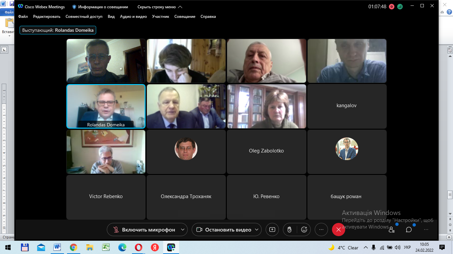Click the Cisco Webex Meetings logo icon
The height and width of the screenshot is (254, 453).
[x=21, y=7]
